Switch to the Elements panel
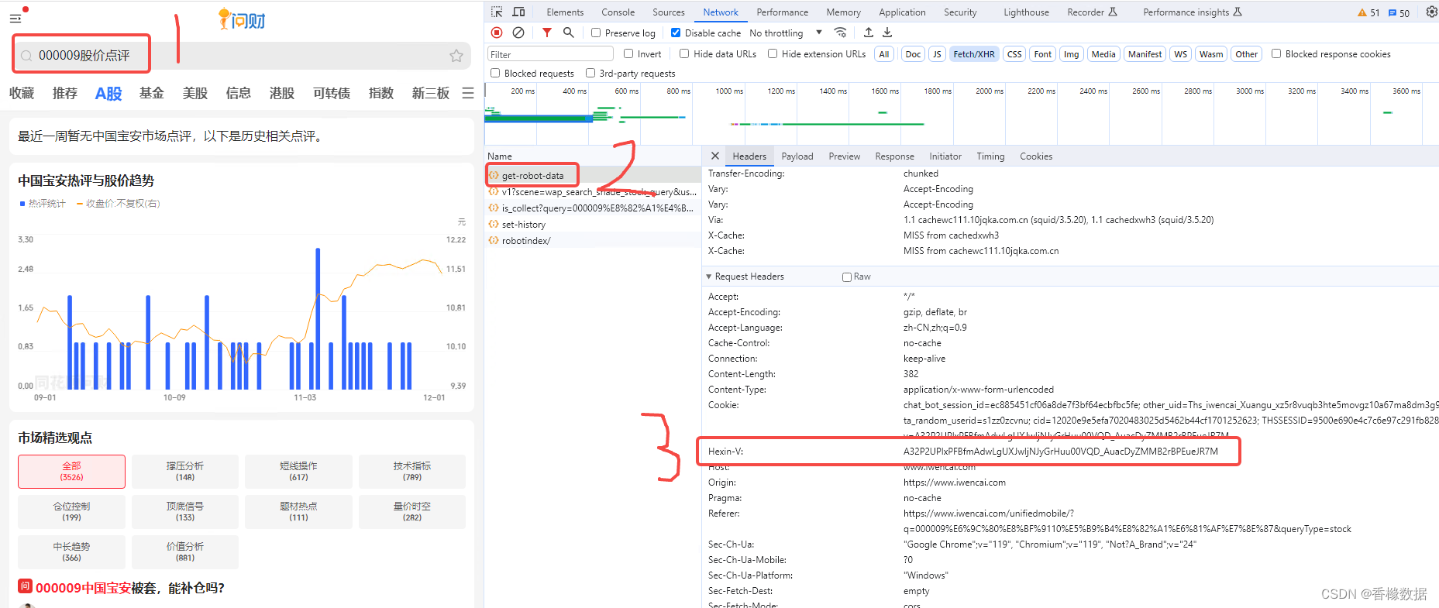 565,12
